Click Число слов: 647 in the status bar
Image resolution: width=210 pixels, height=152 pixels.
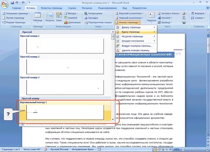[x=32, y=149]
